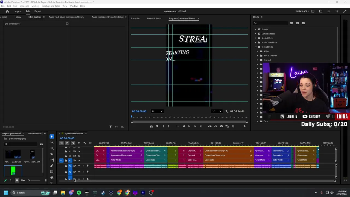The width and height of the screenshot is (350, 197).
Task: Click the comparison view icon
Action: [x=227, y=126]
